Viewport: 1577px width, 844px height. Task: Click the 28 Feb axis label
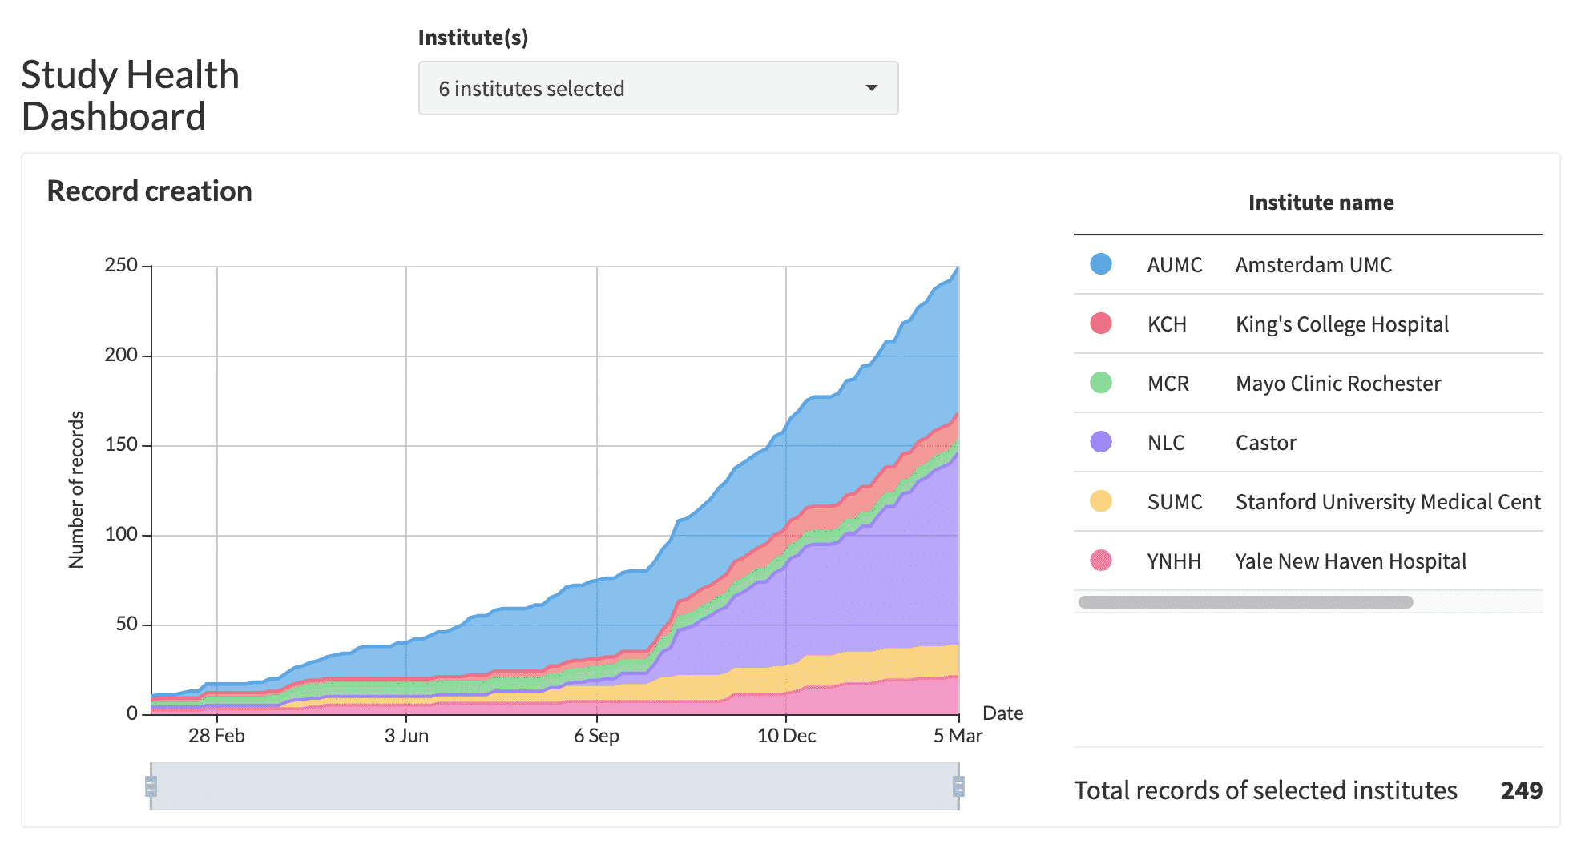coord(216,736)
